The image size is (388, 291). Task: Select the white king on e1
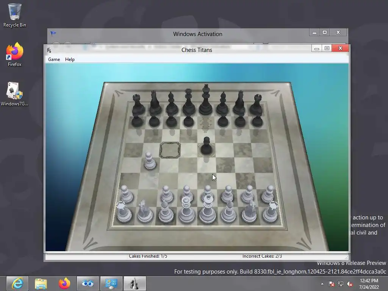coord(208,209)
